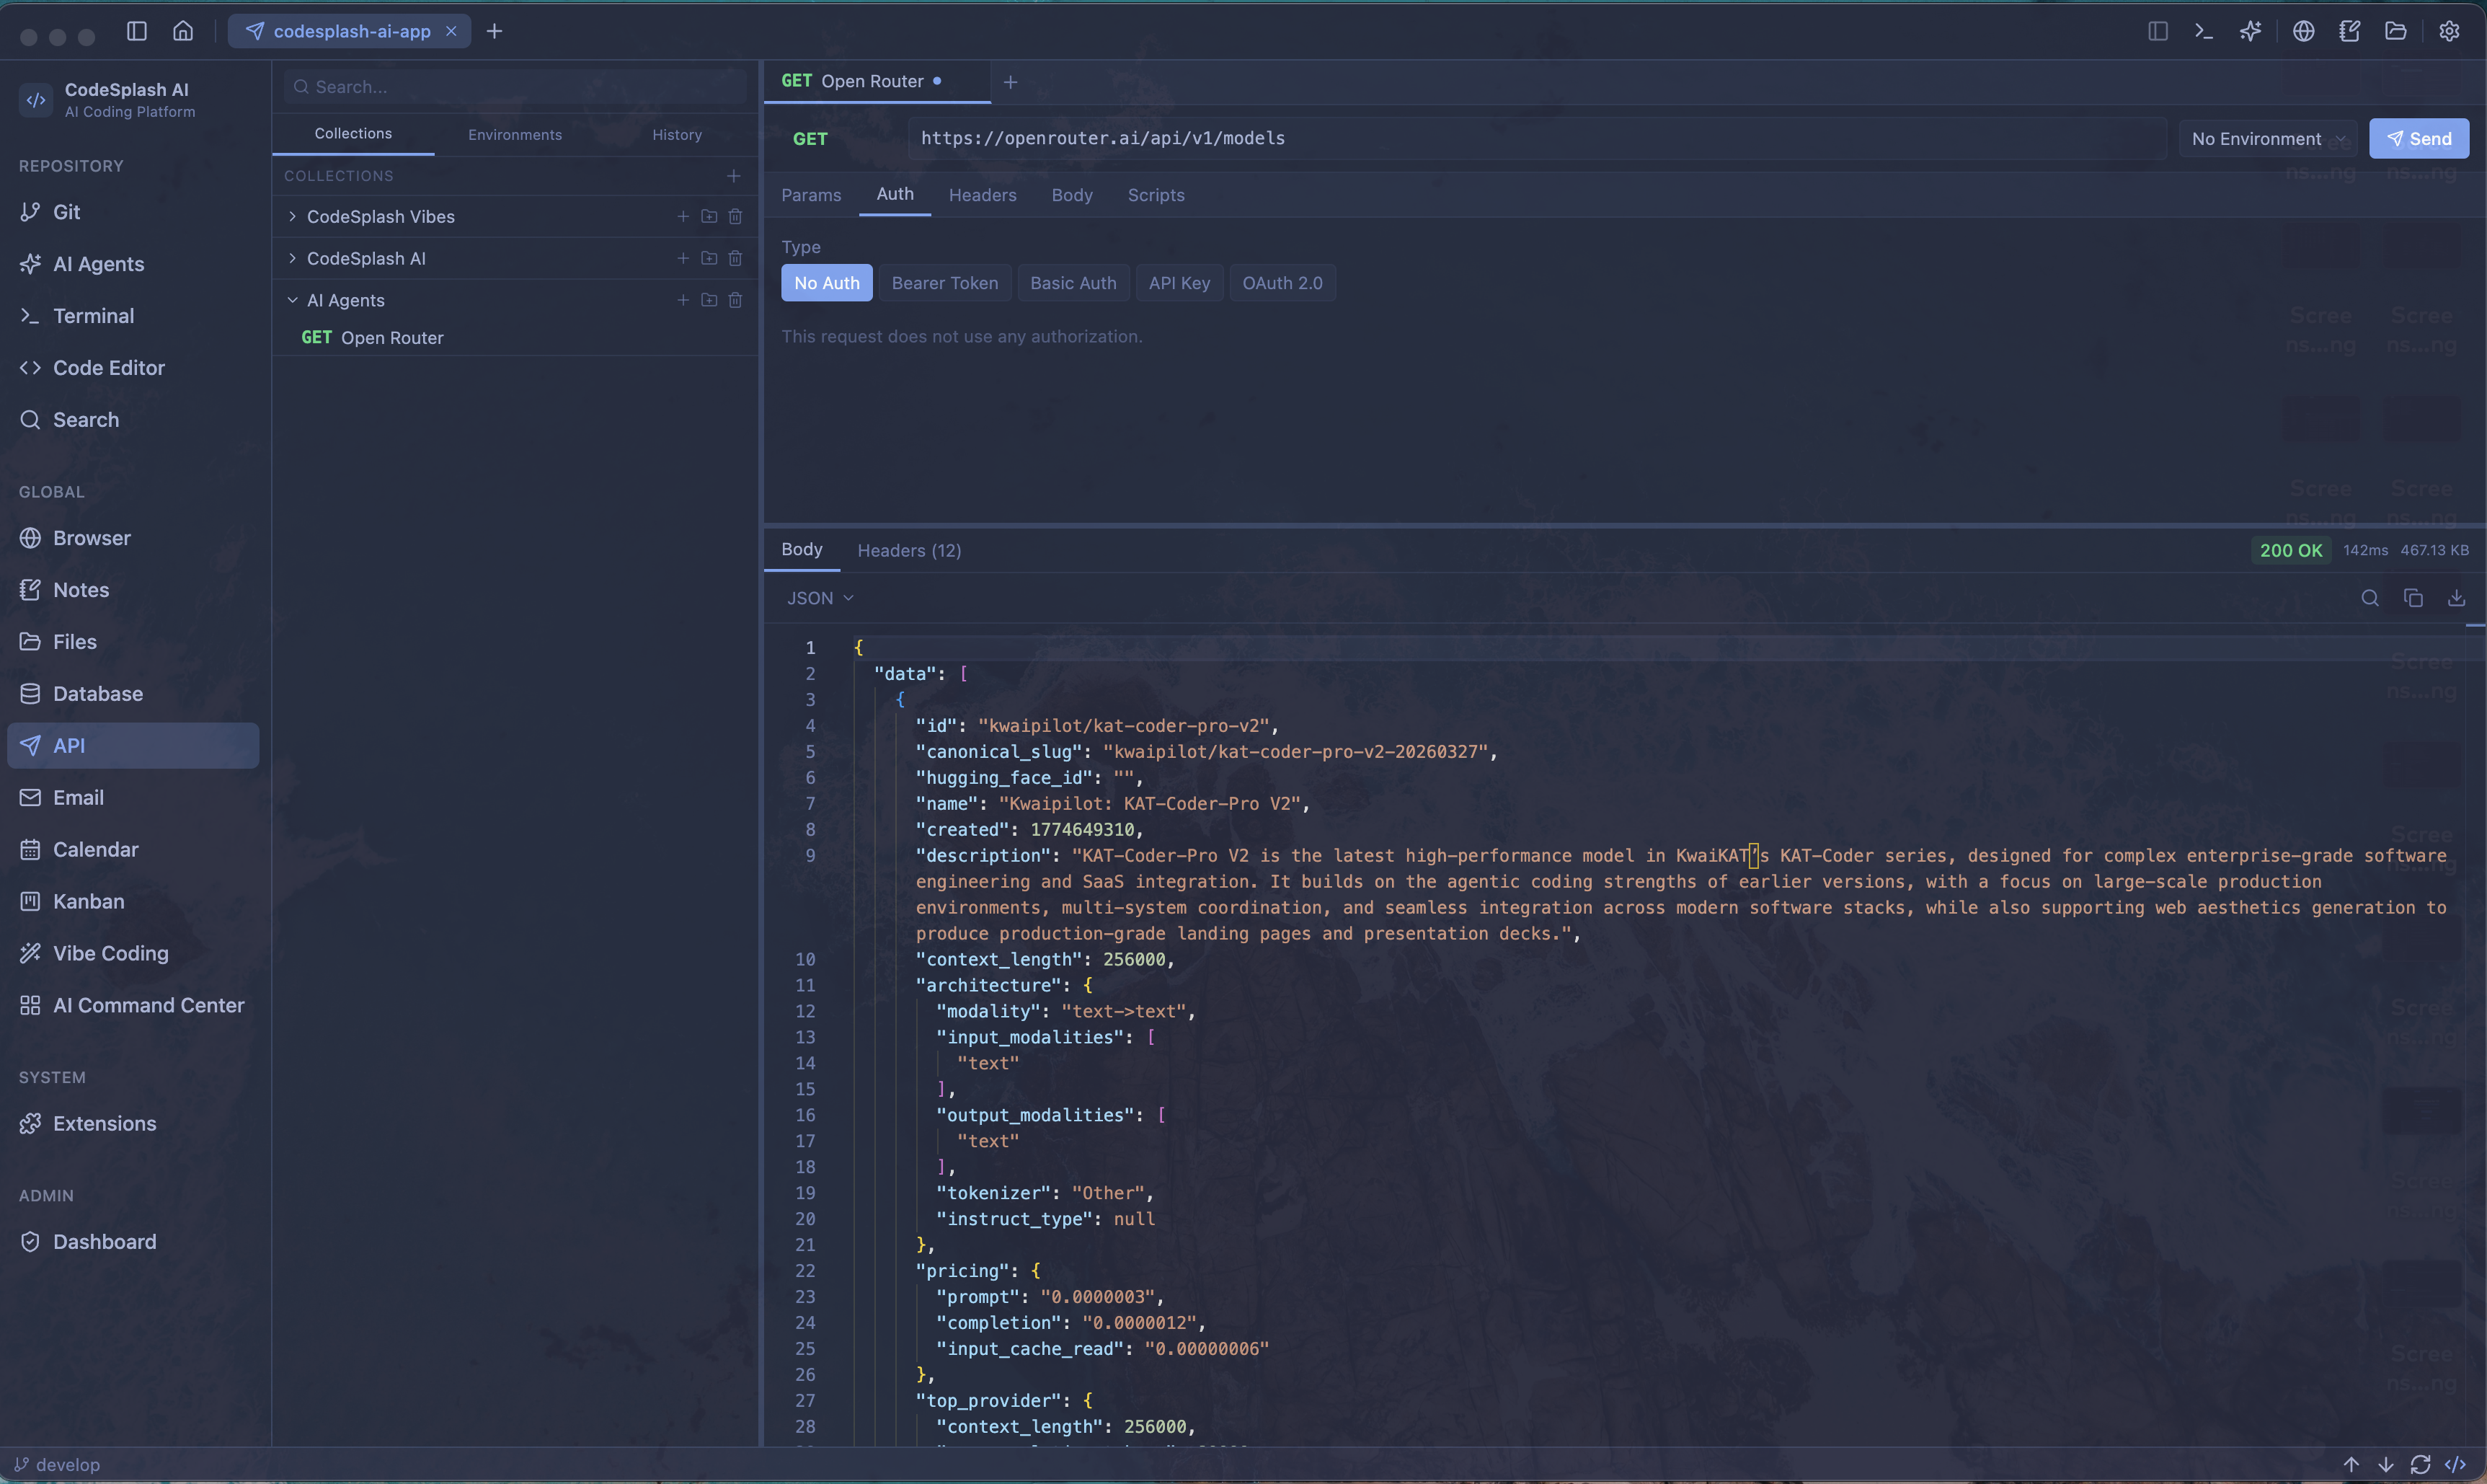Select Basic Auth authorization type
Viewport: 2487px width, 1484px height.
tap(1073, 283)
